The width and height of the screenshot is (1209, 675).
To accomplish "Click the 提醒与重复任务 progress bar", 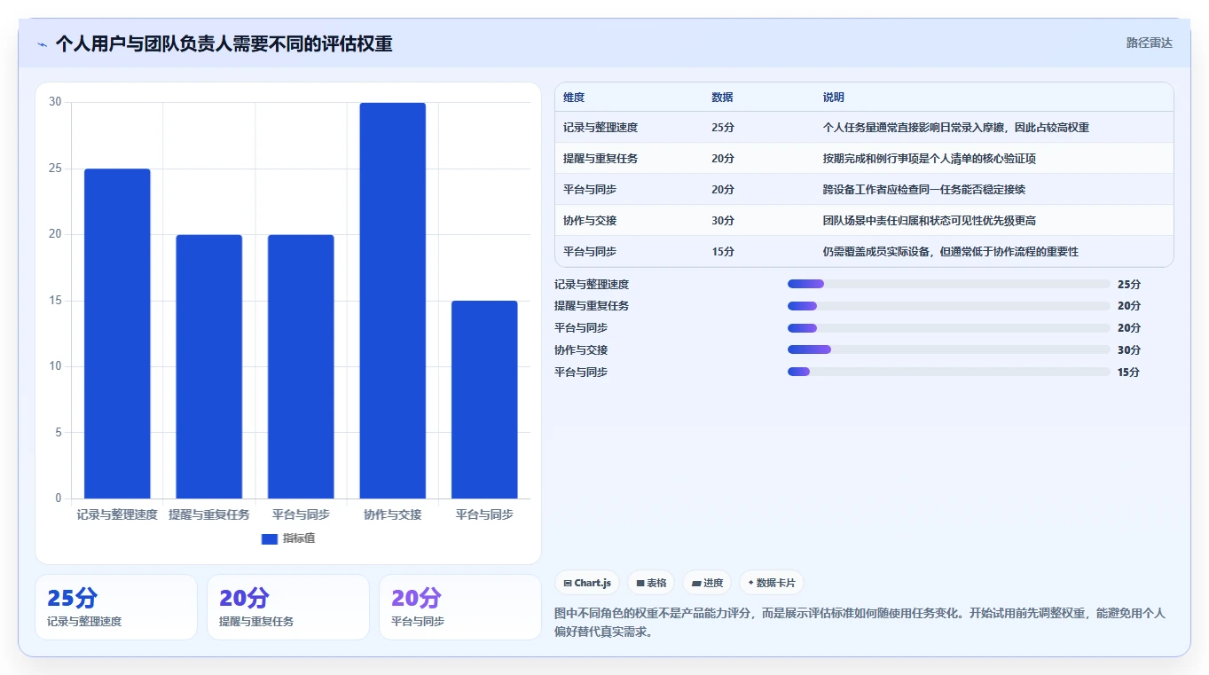I will click(x=949, y=306).
